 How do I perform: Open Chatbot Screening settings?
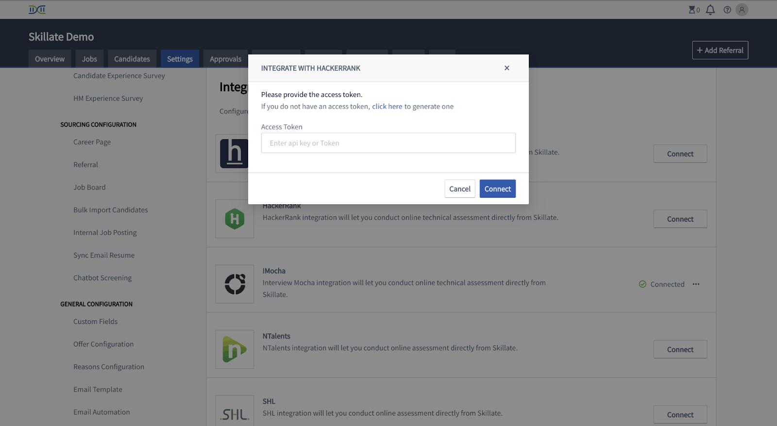102,278
